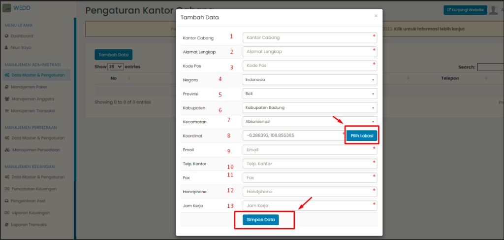Click the Akun Saya user icon
This screenshot has height=240, width=504.
[6, 47]
